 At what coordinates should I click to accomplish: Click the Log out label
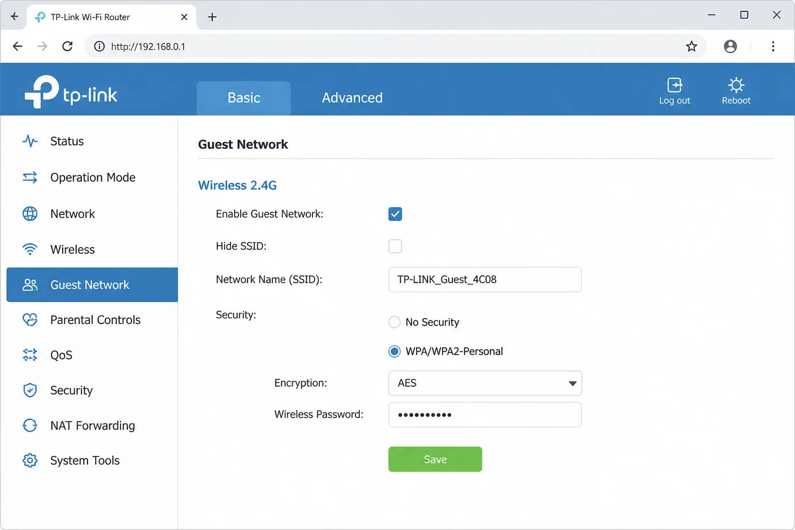(x=674, y=100)
